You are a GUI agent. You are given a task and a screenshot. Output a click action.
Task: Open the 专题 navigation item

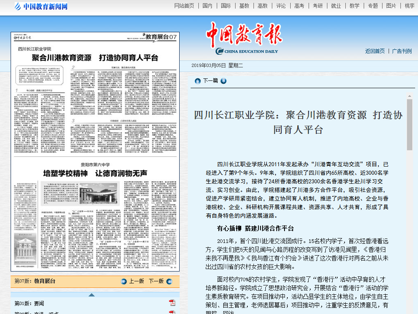373,6
